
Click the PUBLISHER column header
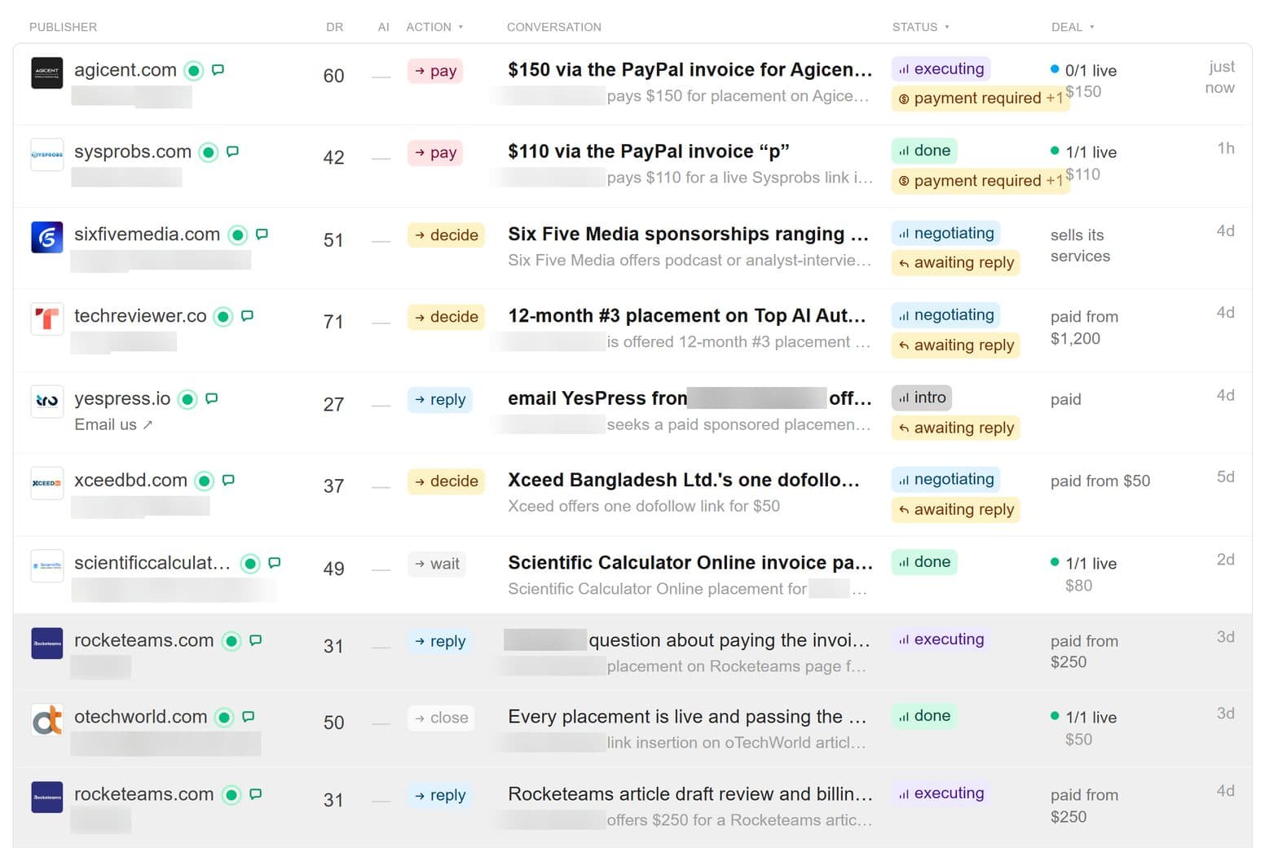coord(63,27)
